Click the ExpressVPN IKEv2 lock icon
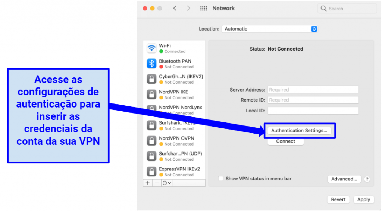Viewport: 382px width, 211px height. point(151,172)
